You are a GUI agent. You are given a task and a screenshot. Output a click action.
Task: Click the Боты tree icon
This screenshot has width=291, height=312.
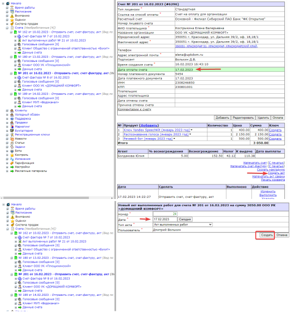(x=12, y=151)
